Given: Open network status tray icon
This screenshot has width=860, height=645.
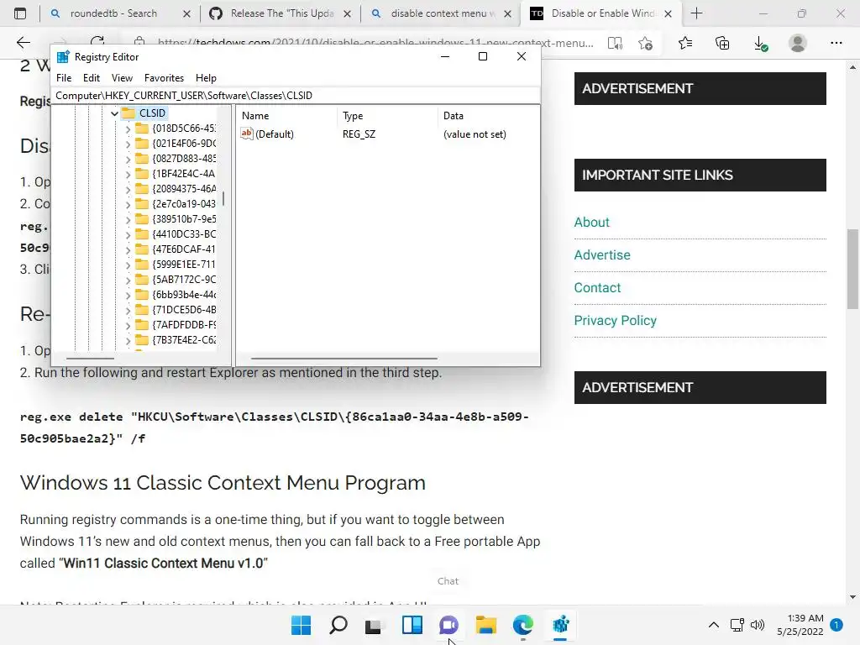Looking at the screenshot, I should coord(737,625).
